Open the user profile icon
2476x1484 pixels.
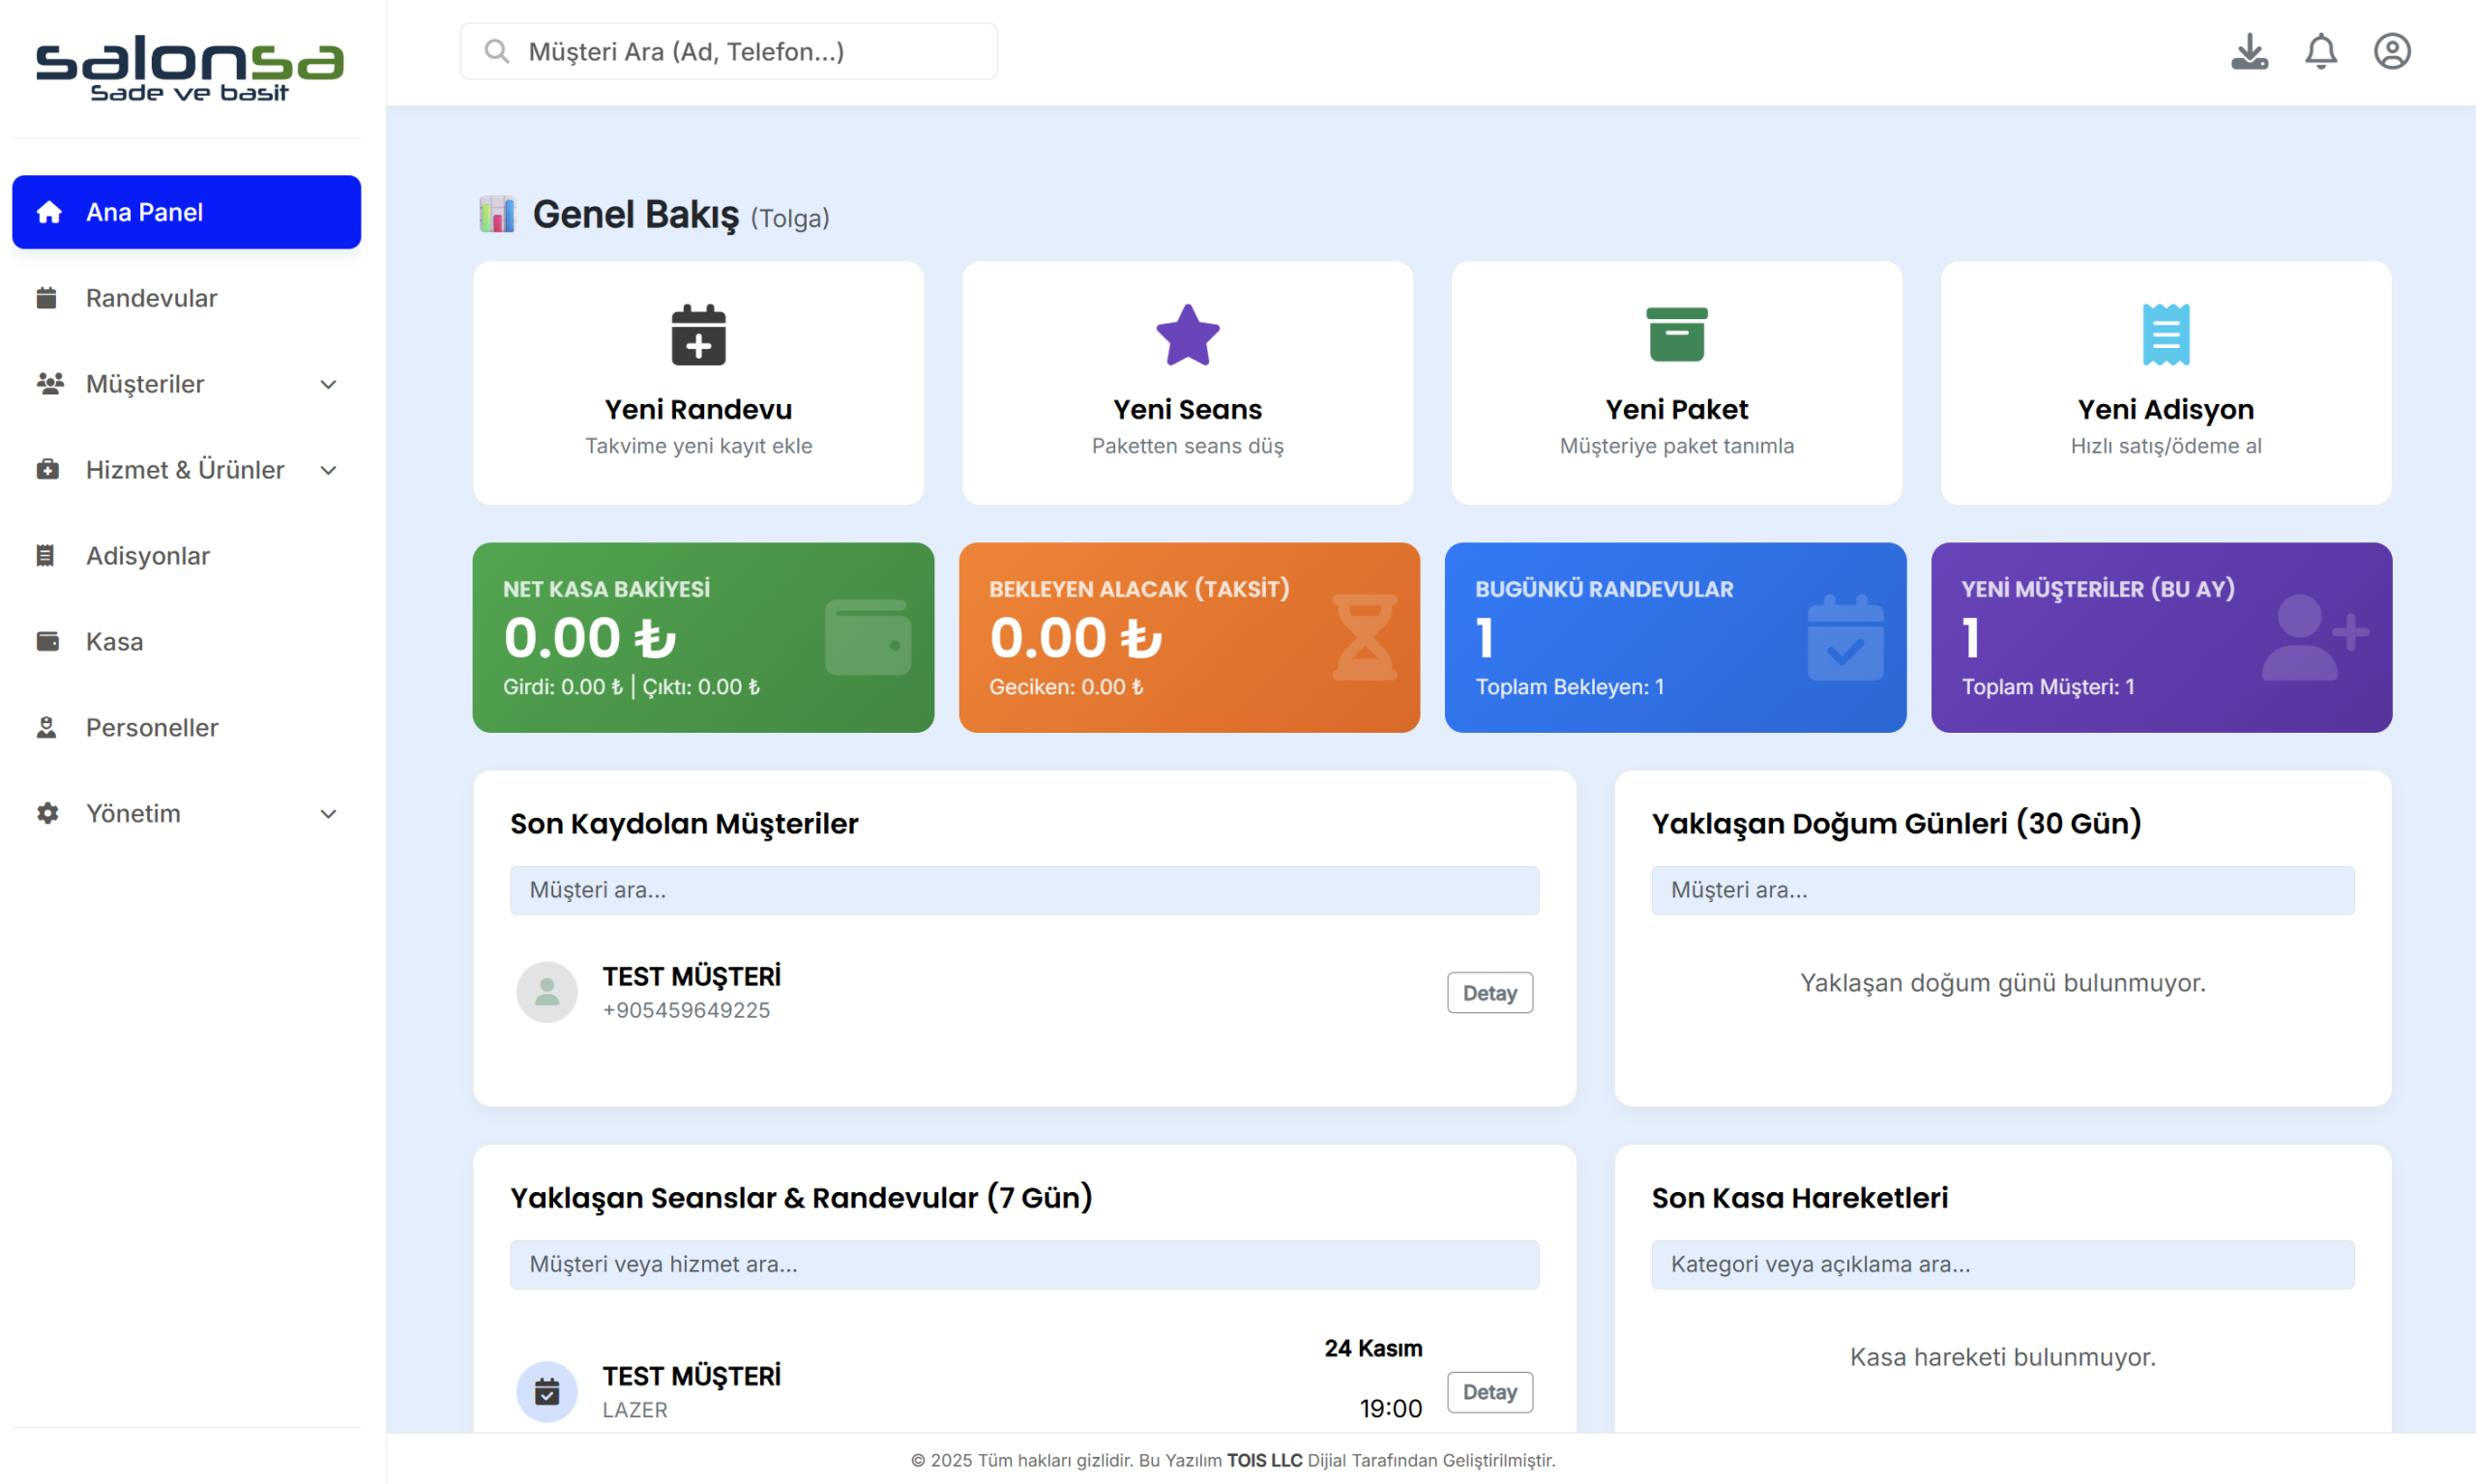coord(2391,51)
